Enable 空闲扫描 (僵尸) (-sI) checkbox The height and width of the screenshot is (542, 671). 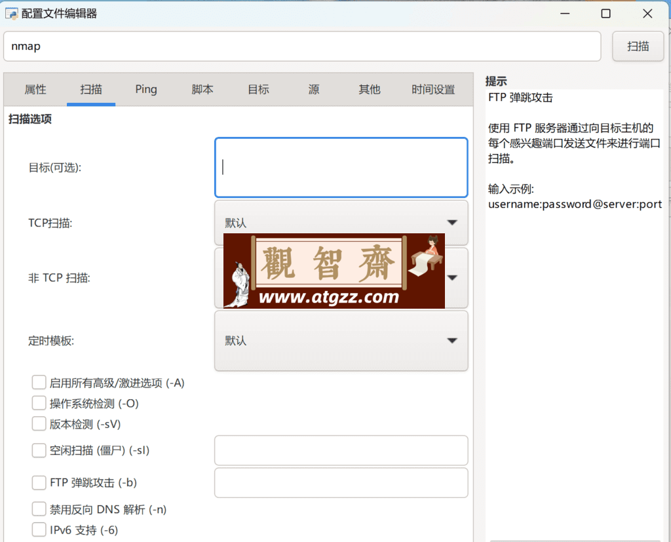[x=39, y=450]
